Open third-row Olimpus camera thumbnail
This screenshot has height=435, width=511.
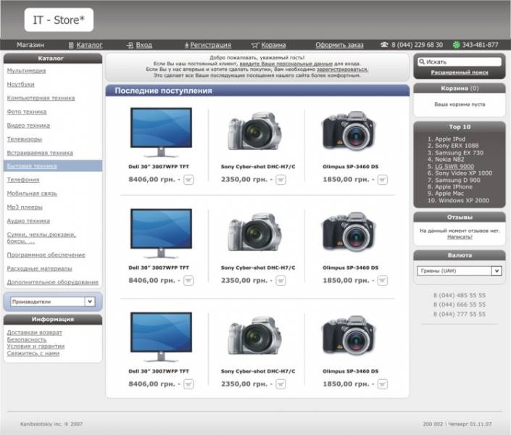[x=349, y=336]
